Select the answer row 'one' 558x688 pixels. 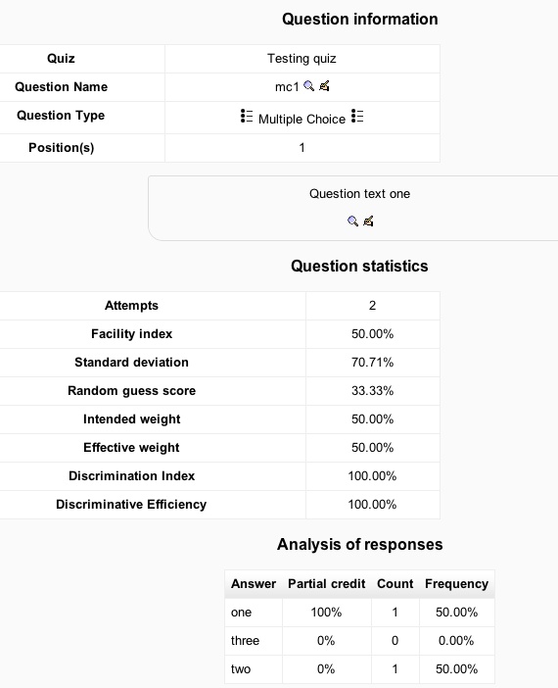pyautogui.click(x=359, y=613)
